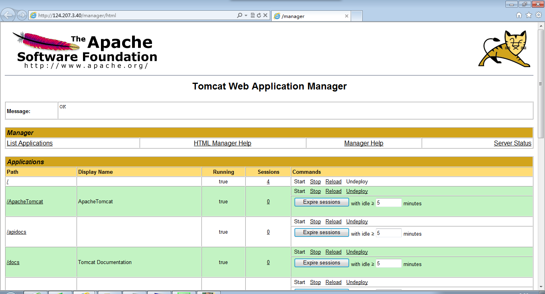545x294 pixels.
Task: Open the browser Home icon
Action: pyautogui.click(x=519, y=15)
